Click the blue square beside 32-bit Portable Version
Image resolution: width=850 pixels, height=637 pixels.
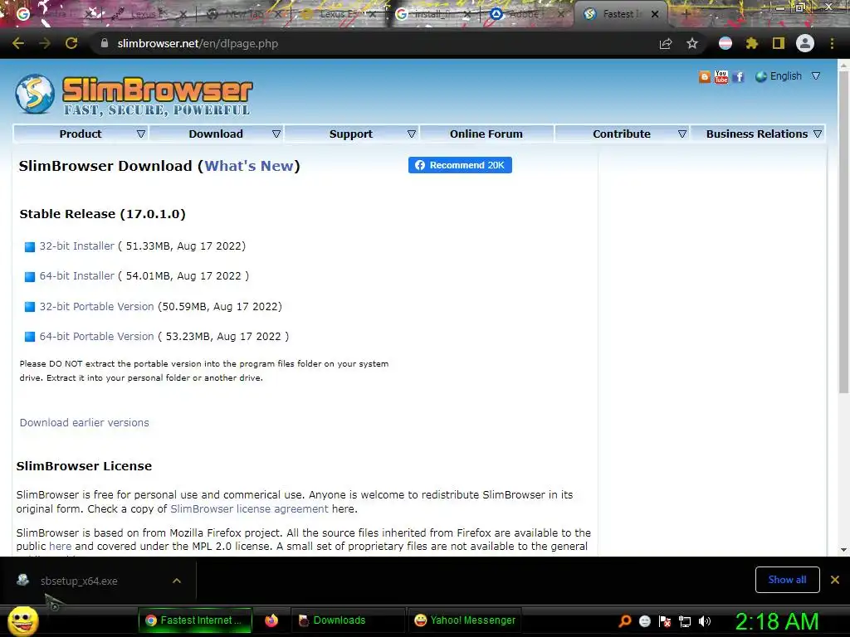(30, 307)
